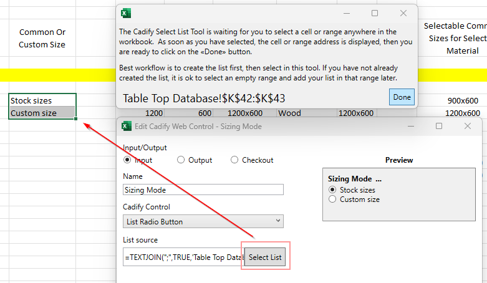Click the 'Sizing Mode ...' preview label
The height and width of the screenshot is (283, 487).
pos(354,179)
